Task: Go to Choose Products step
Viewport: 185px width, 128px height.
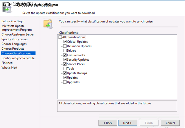Action: [13, 49]
